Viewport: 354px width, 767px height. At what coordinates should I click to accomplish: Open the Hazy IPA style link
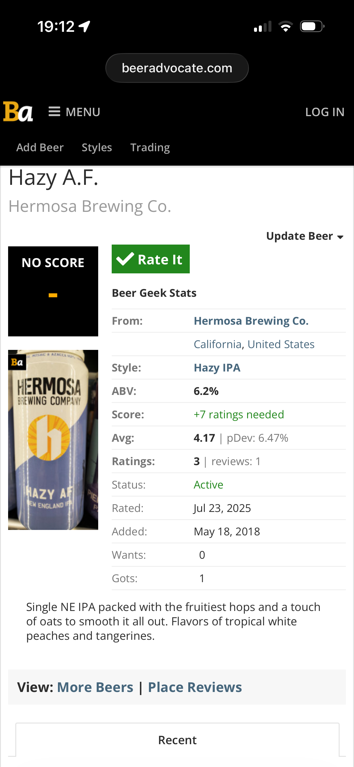click(x=217, y=368)
